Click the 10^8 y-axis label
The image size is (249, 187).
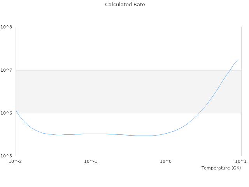click(6, 27)
